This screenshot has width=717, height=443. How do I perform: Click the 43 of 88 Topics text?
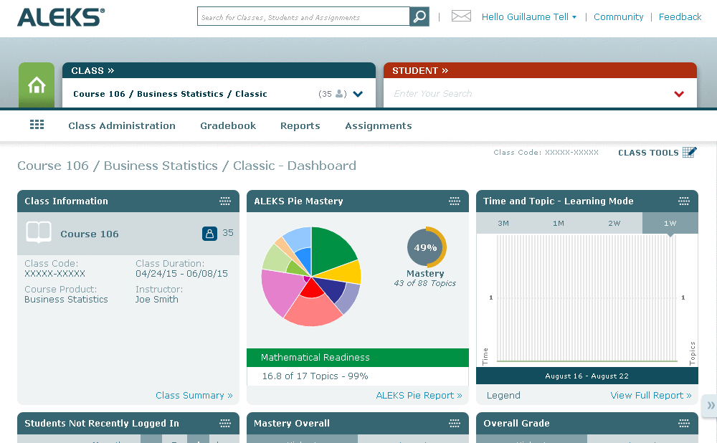[425, 283]
